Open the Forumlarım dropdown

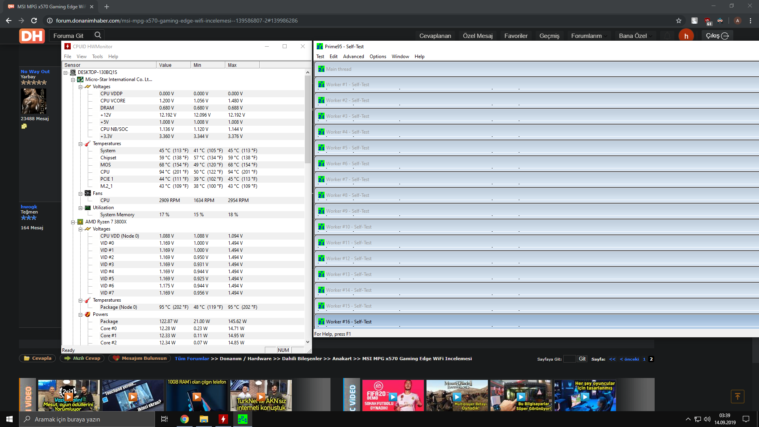point(589,36)
